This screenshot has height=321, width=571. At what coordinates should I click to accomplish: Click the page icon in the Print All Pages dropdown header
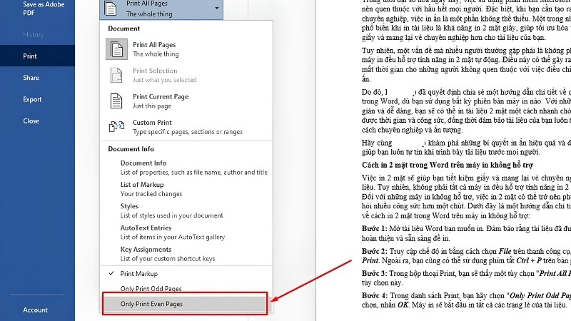click(111, 9)
